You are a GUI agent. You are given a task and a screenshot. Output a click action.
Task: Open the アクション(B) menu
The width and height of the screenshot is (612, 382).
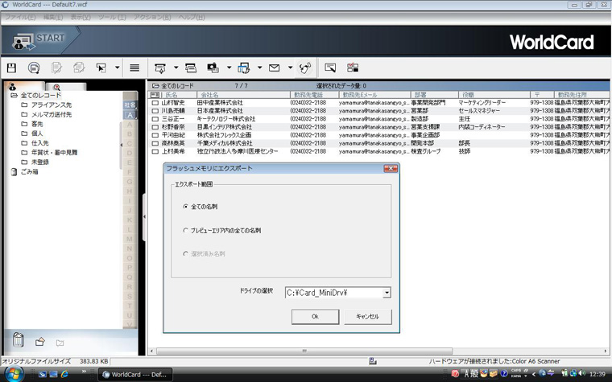152,17
